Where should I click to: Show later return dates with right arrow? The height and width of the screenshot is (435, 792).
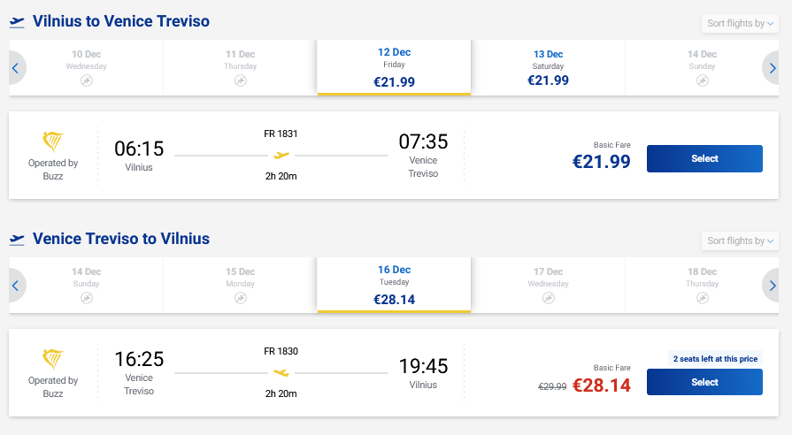[773, 285]
